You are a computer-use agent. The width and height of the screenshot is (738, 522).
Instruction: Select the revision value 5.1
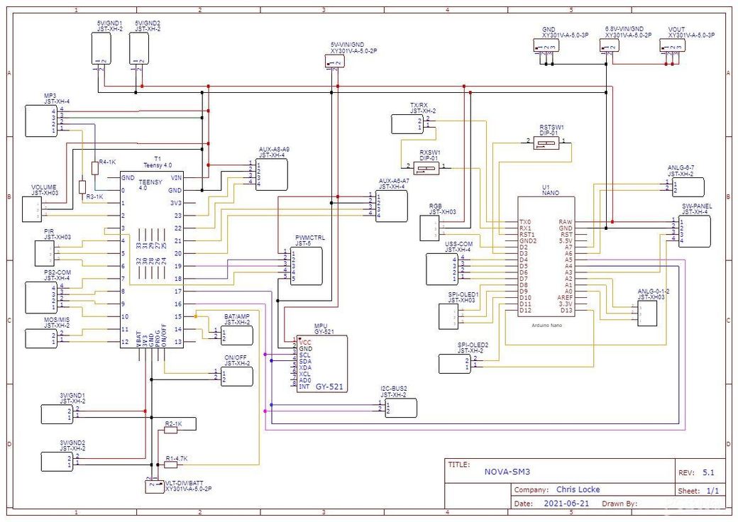[708, 472]
